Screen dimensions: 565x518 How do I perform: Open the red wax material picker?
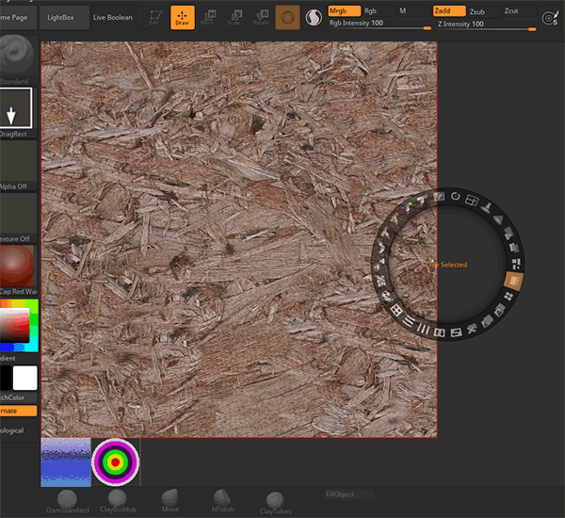tap(18, 266)
